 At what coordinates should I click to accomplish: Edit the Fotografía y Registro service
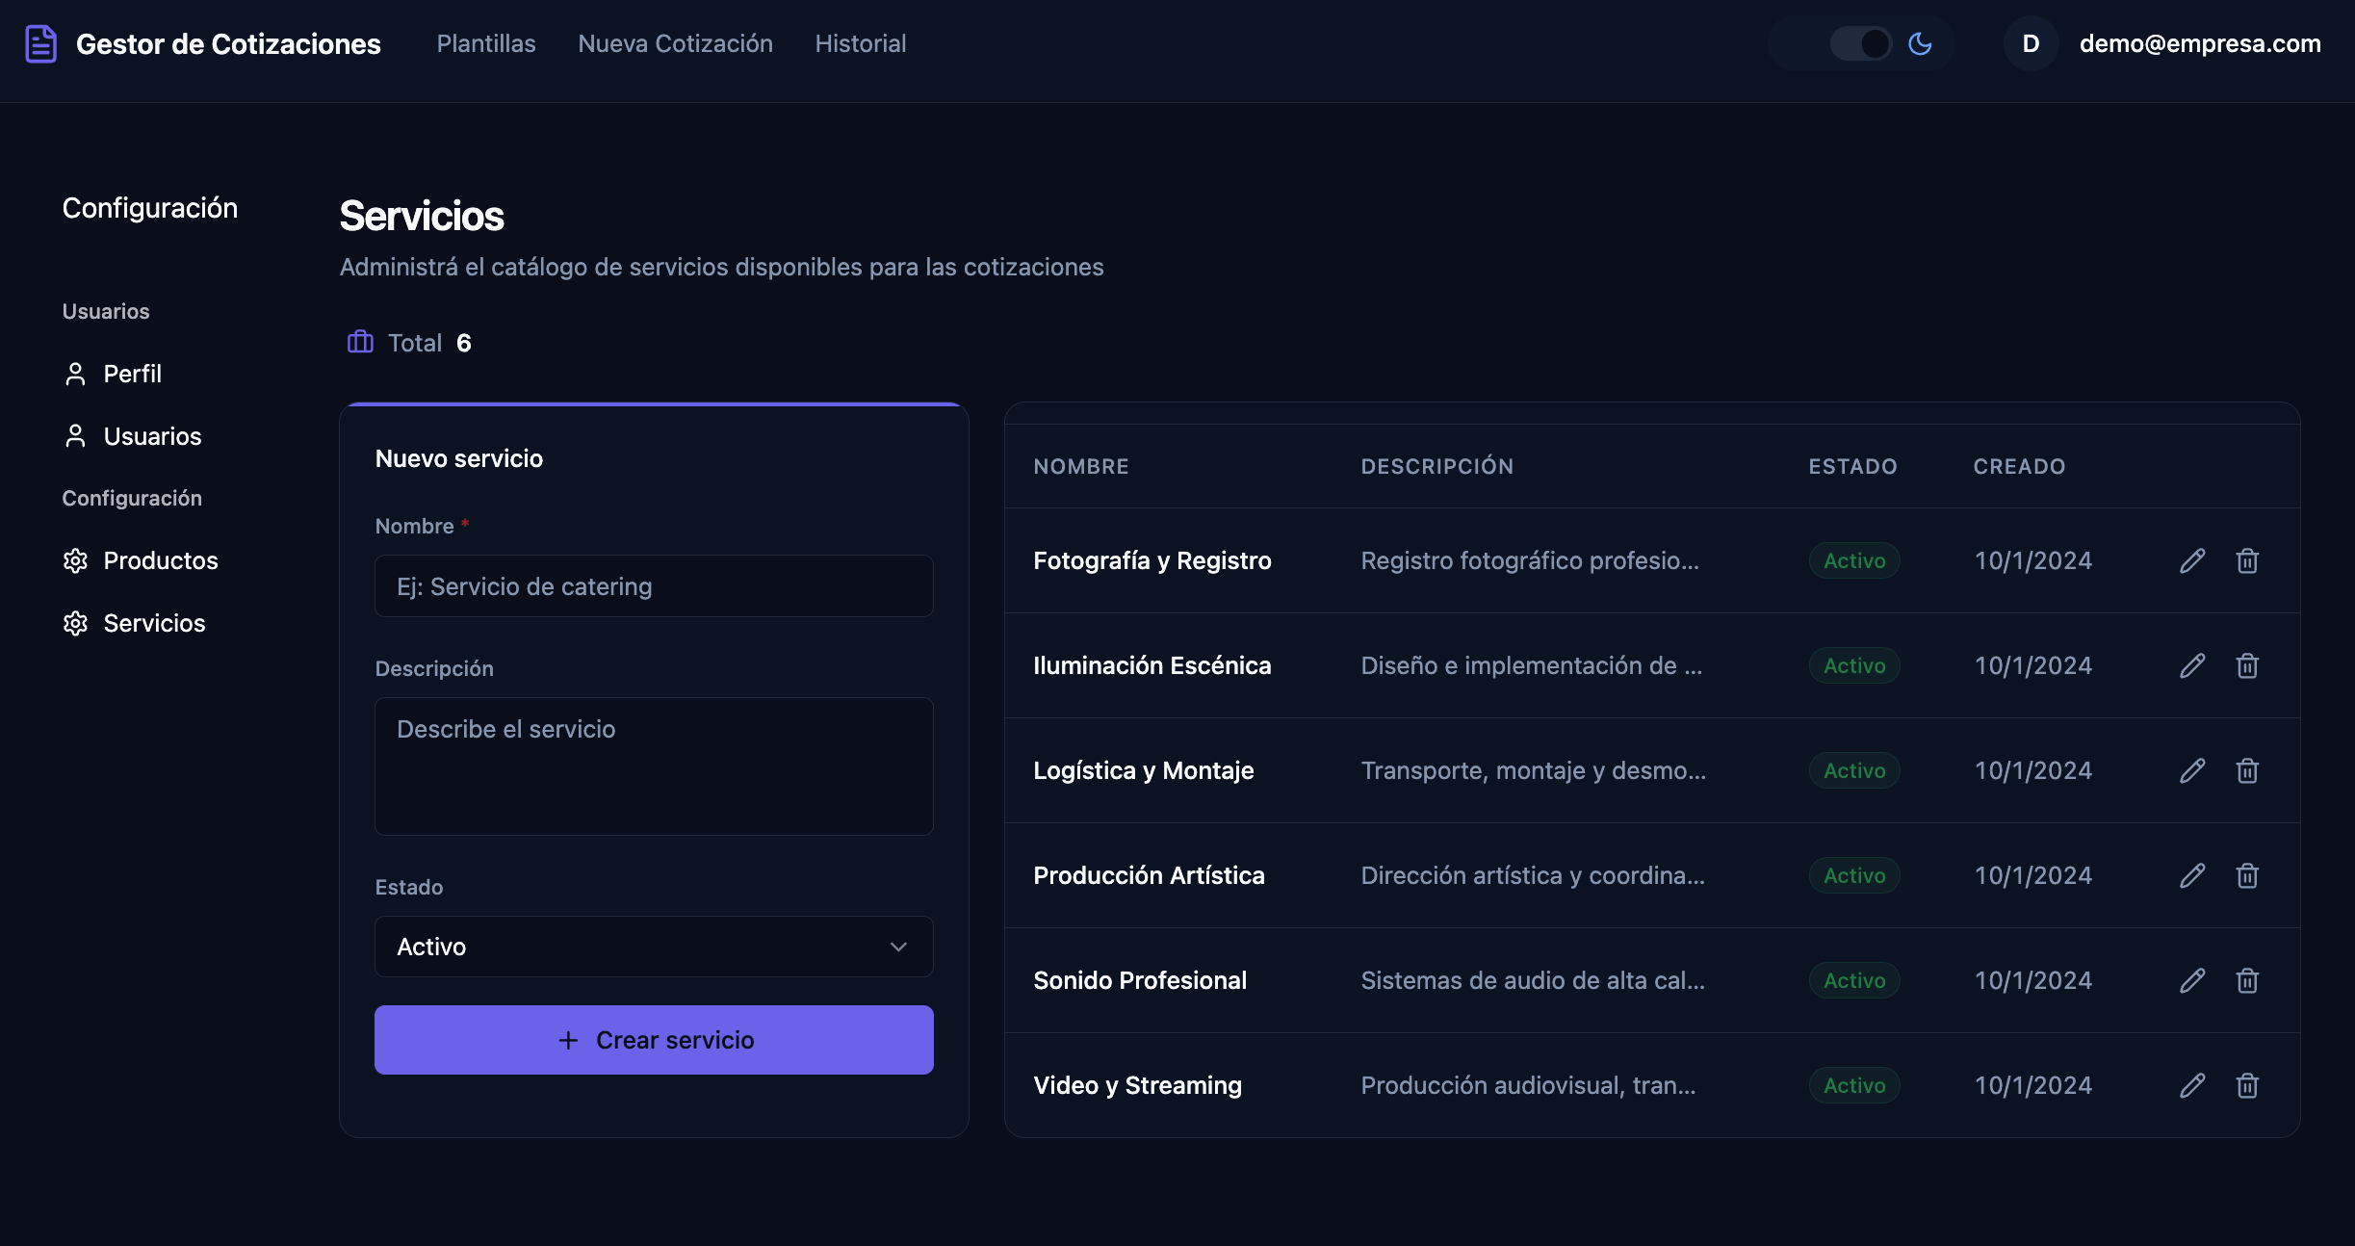click(x=2192, y=560)
